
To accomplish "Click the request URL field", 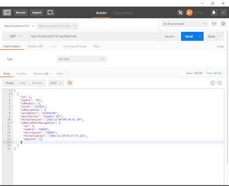I will click(95, 36).
